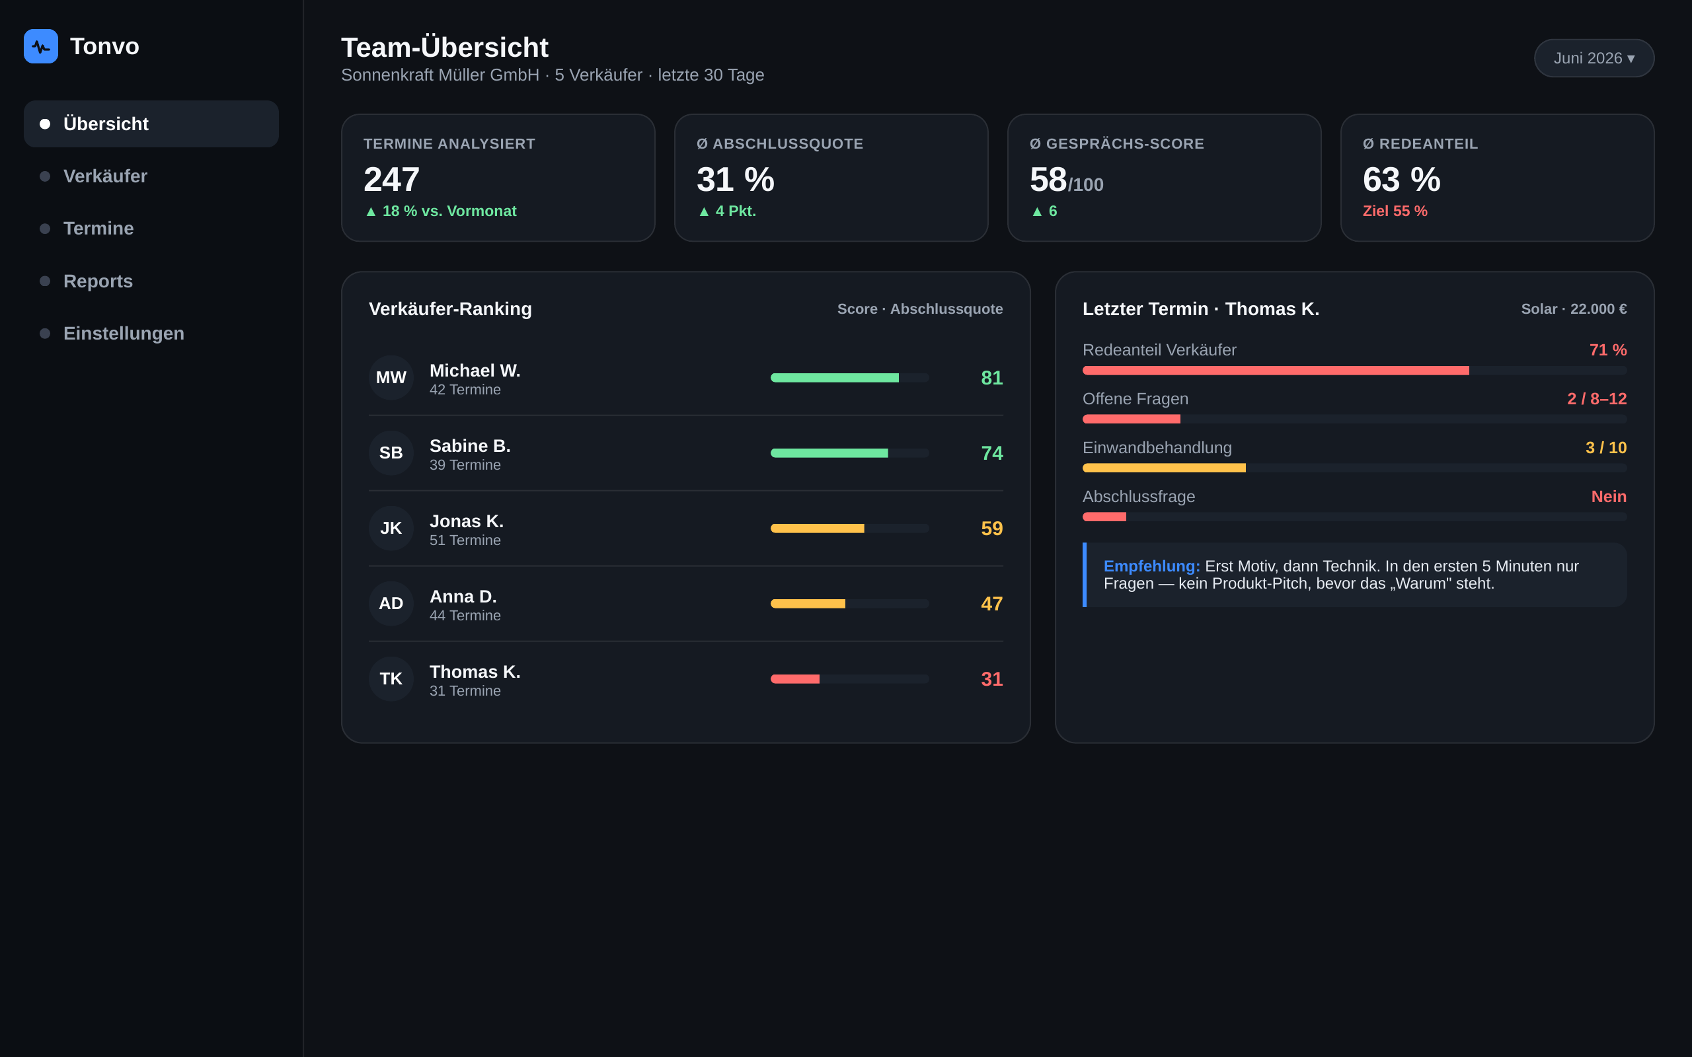The image size is (1692, 1057).
Task: Click the Offene Fragen progress bar
Action: coord(1354,419)
